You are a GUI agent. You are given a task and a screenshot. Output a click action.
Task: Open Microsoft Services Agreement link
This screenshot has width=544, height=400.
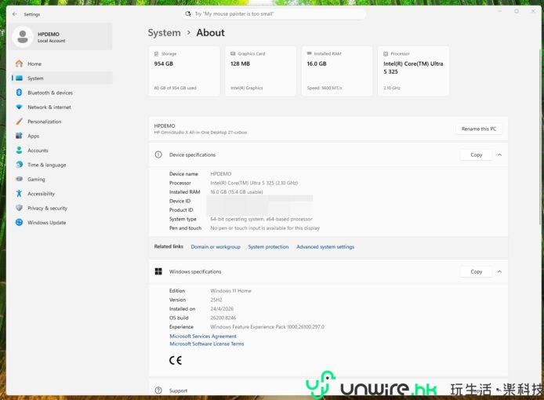click(203, 336)
